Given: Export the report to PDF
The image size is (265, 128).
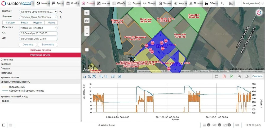Looking at the screenshot, I should click(224, 76).
